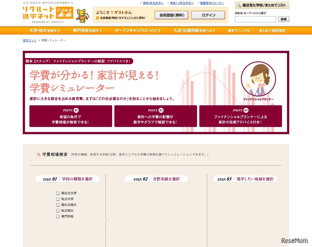This screenshot has width=312, height=247.
Task: Toggle the 私立短大 checkbox
Action: point(58,210)
